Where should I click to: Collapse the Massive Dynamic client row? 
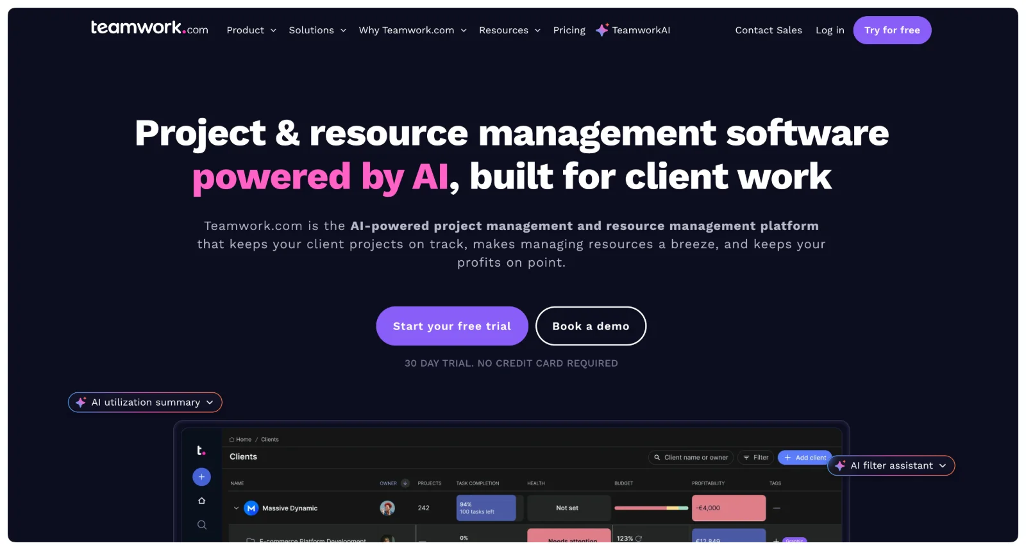236,508
